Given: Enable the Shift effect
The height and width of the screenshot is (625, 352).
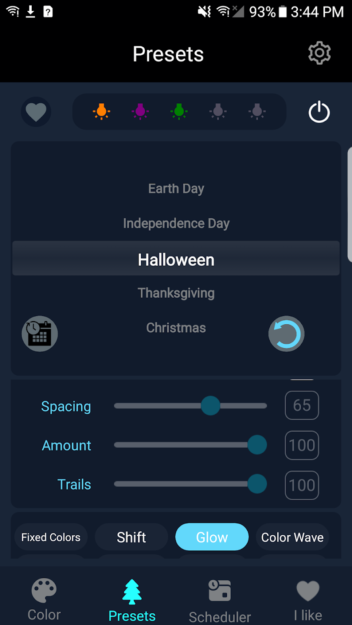Looking at the screenshot, I should pyautogui.click(x=131, y=537).
